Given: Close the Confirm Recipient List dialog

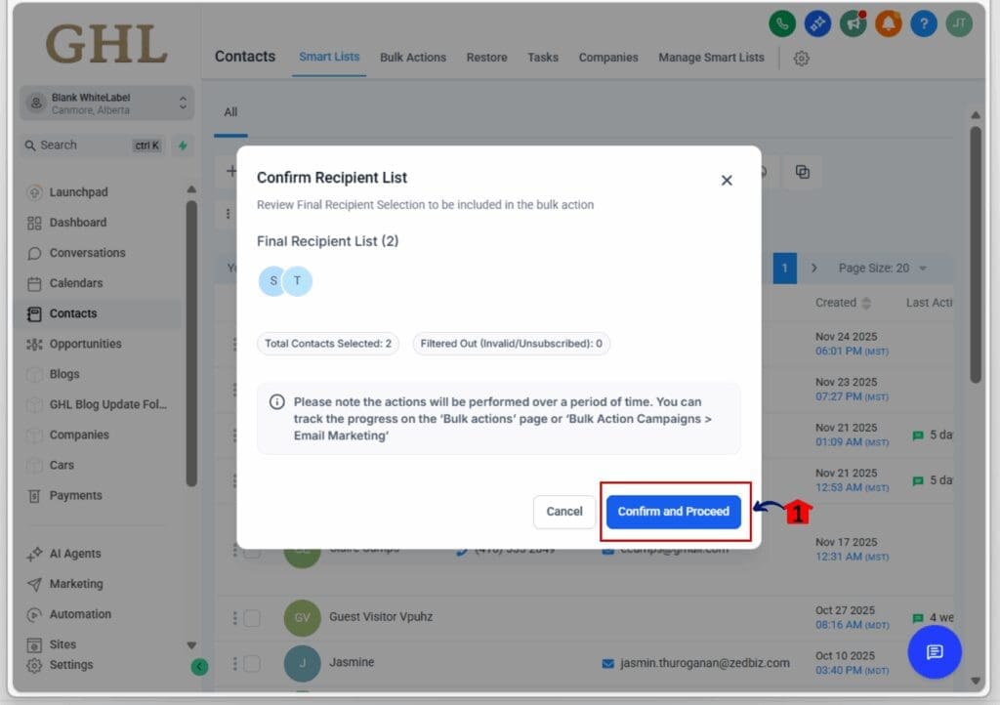Looking at the screenshot, I should click(x=727, y=181).
